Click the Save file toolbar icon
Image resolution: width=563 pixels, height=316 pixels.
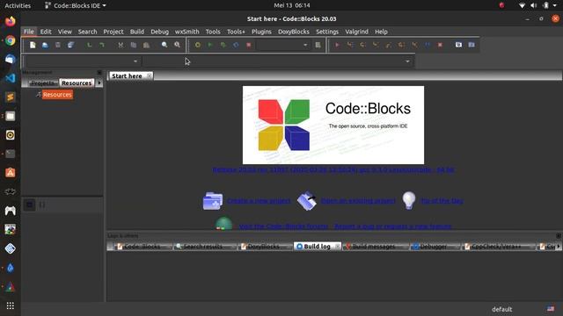(58, 45)
